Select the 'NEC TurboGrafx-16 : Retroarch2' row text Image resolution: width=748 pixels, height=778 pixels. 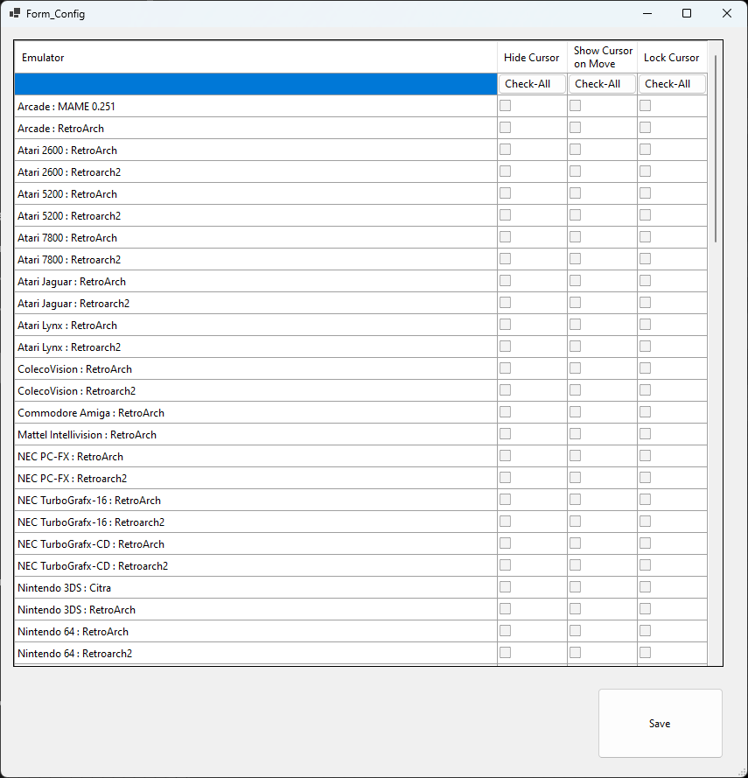(x=91, y=522)
